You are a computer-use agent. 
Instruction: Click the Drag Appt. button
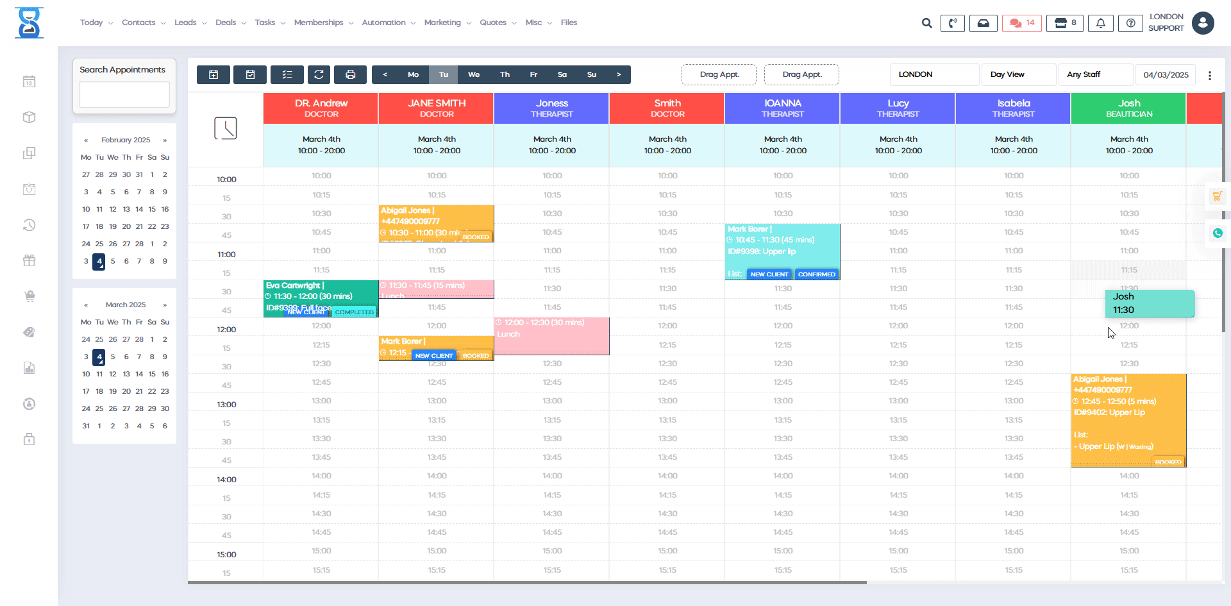coord(719,74)
